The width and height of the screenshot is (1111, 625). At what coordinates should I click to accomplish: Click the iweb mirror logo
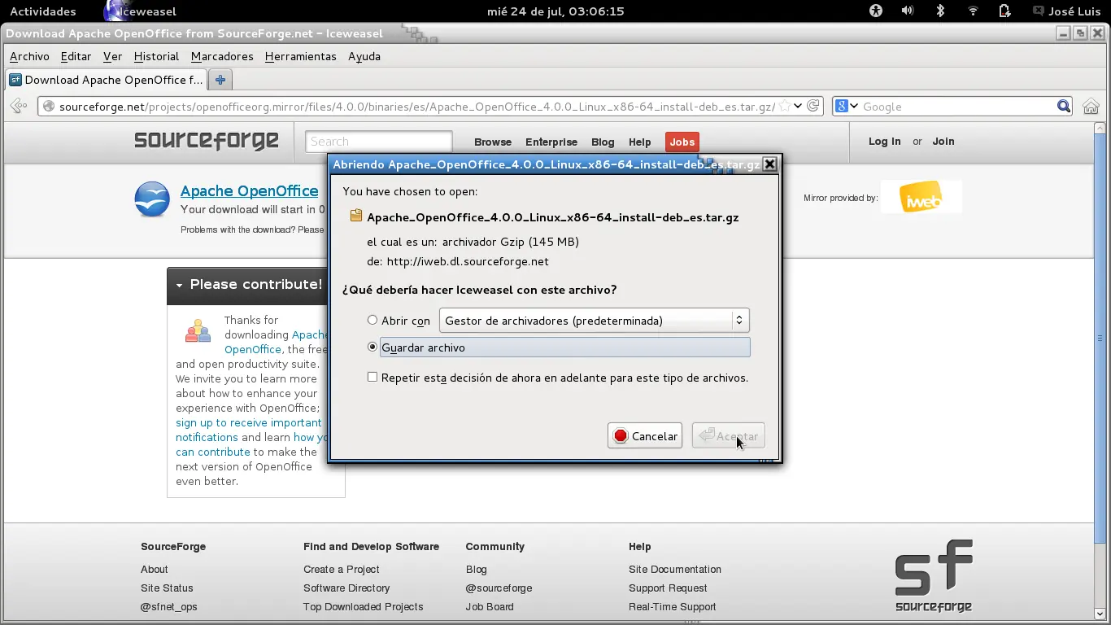[921, 198]
